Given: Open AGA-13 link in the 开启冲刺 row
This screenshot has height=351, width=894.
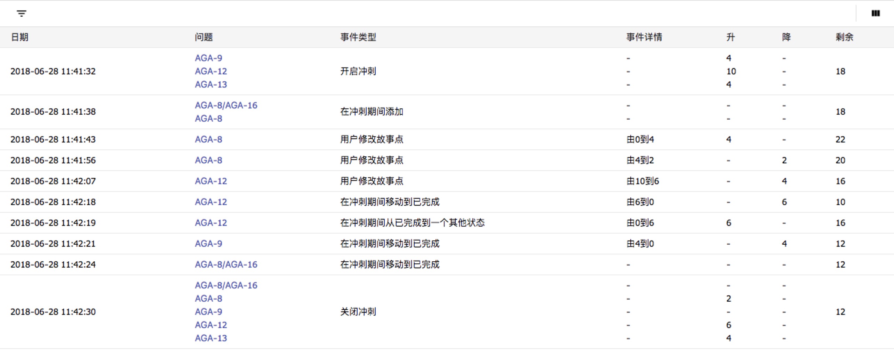Looking at the screenshot, I should pyautogui.click(x=211, y=84).
